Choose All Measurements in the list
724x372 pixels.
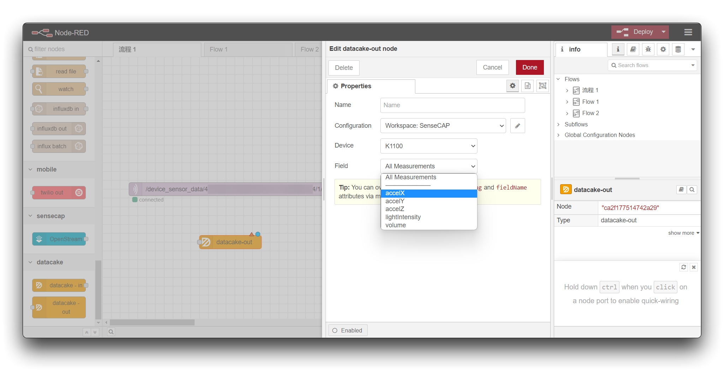[x=429, y=177]
